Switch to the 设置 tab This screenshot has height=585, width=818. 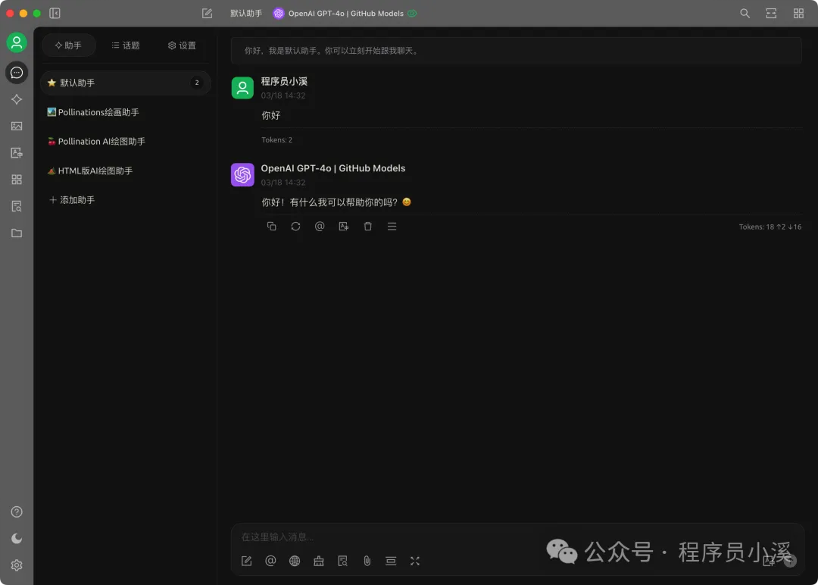click(x=182, y=45)
